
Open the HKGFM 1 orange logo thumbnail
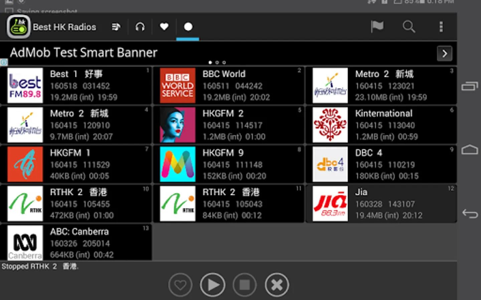[25, 164]
